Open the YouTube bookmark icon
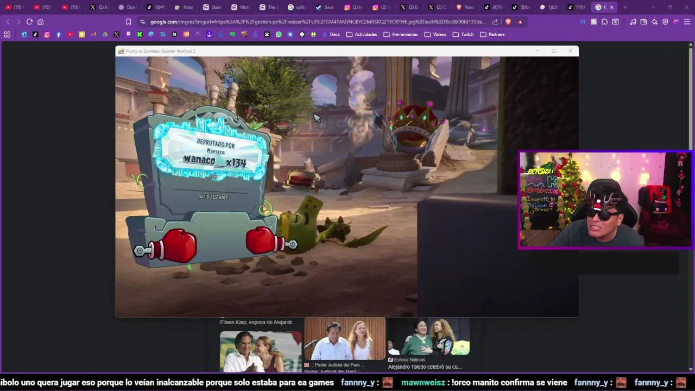695x391 pixels. (70, 34)
